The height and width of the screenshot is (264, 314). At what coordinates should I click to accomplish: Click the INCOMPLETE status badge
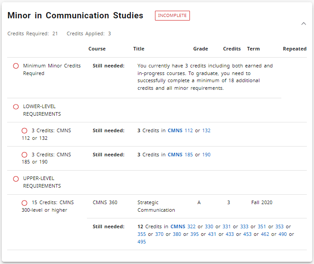pos(172,16)
